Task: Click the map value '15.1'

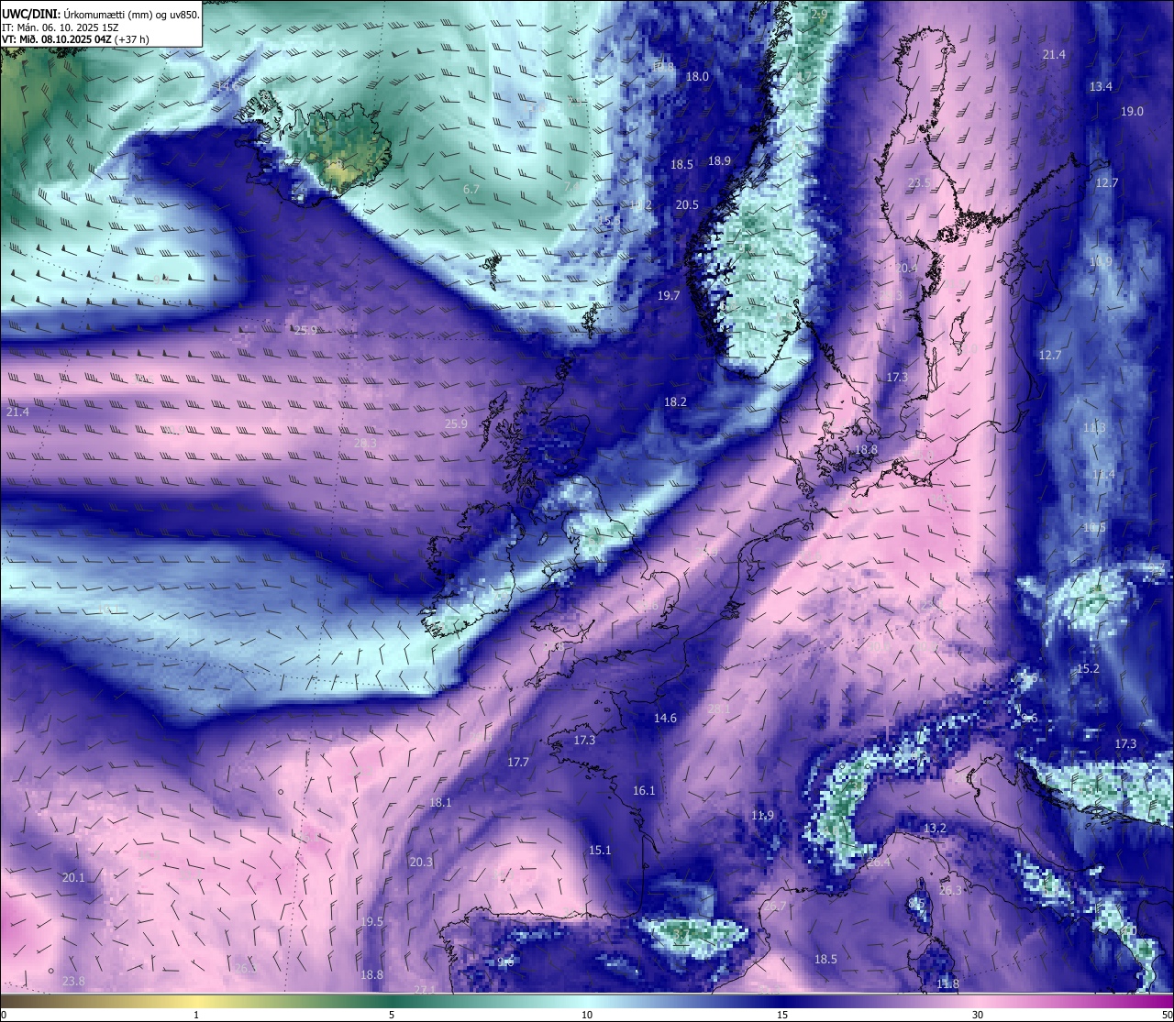Action: (x=600, y=850)
